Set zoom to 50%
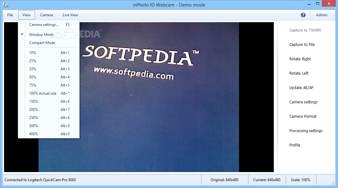Image resolution: width=338 pixels, height=188 pixels. tap(49, 77)
